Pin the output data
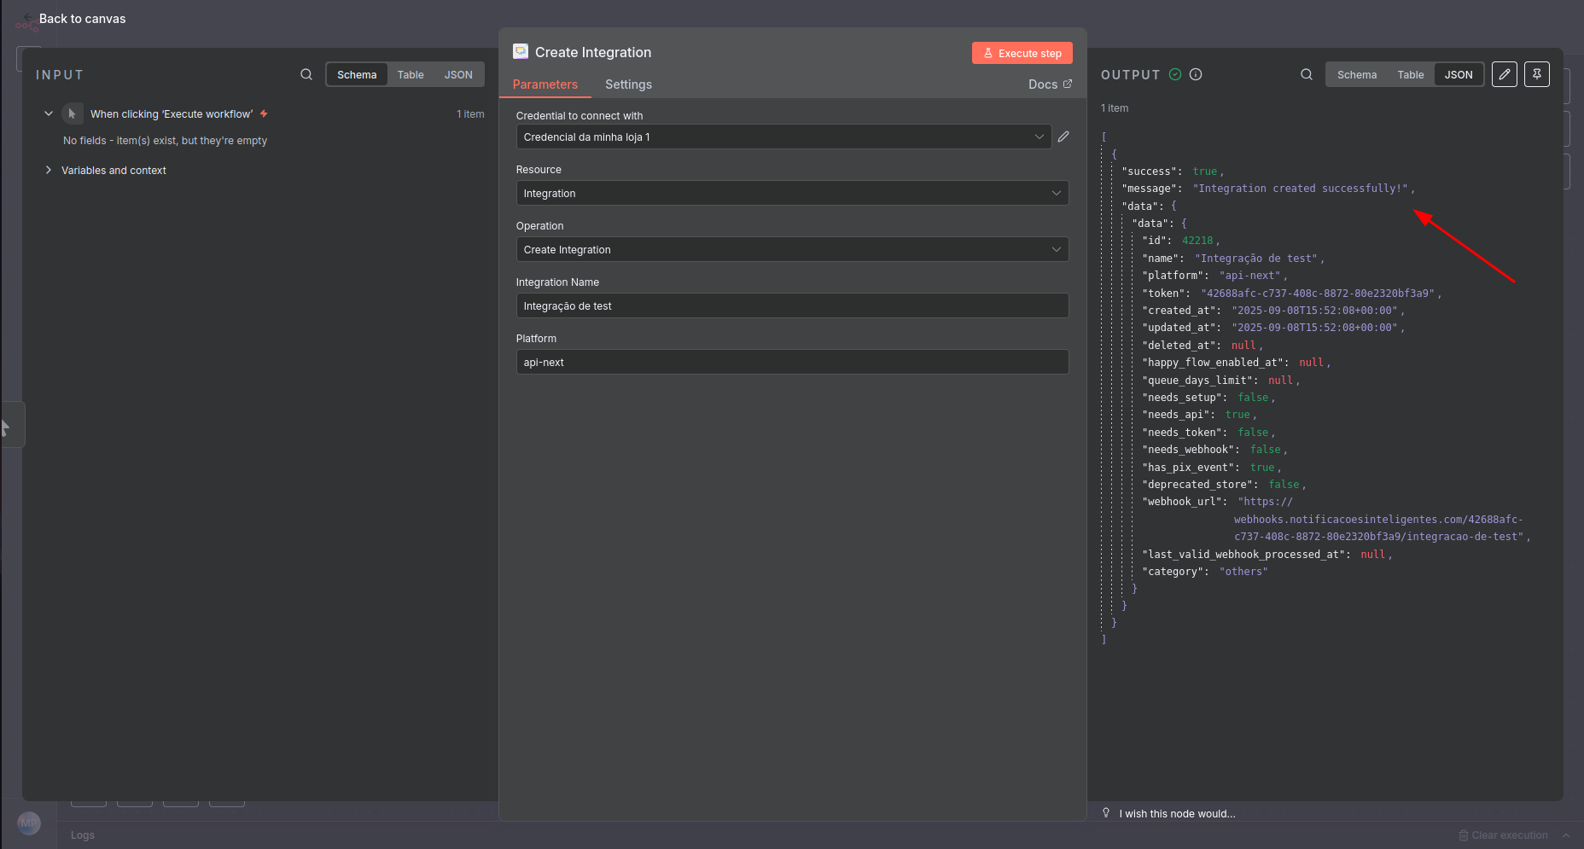The image size is (1584, 849). click(1537, 74)
